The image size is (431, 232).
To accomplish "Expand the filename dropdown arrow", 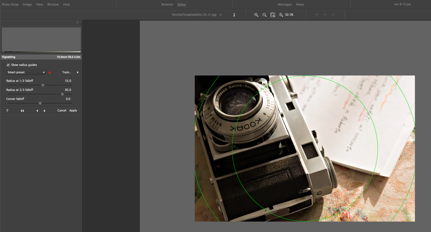I will coord(220,15).
